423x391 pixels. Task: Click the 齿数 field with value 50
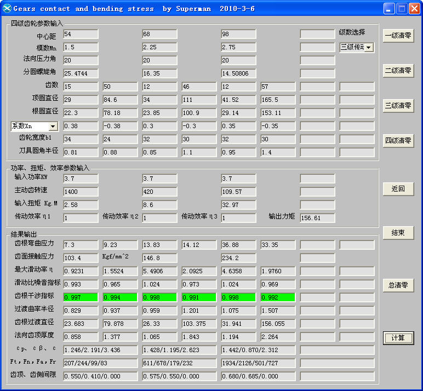coord(120,87)
